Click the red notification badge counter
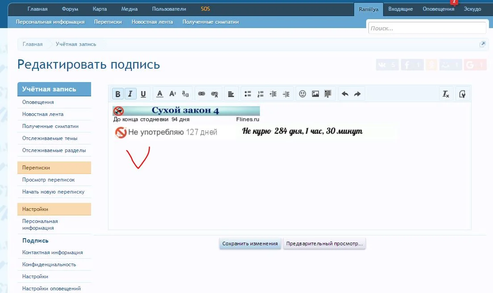The height and width of the screenshot is (293, 493). point(454,2)
